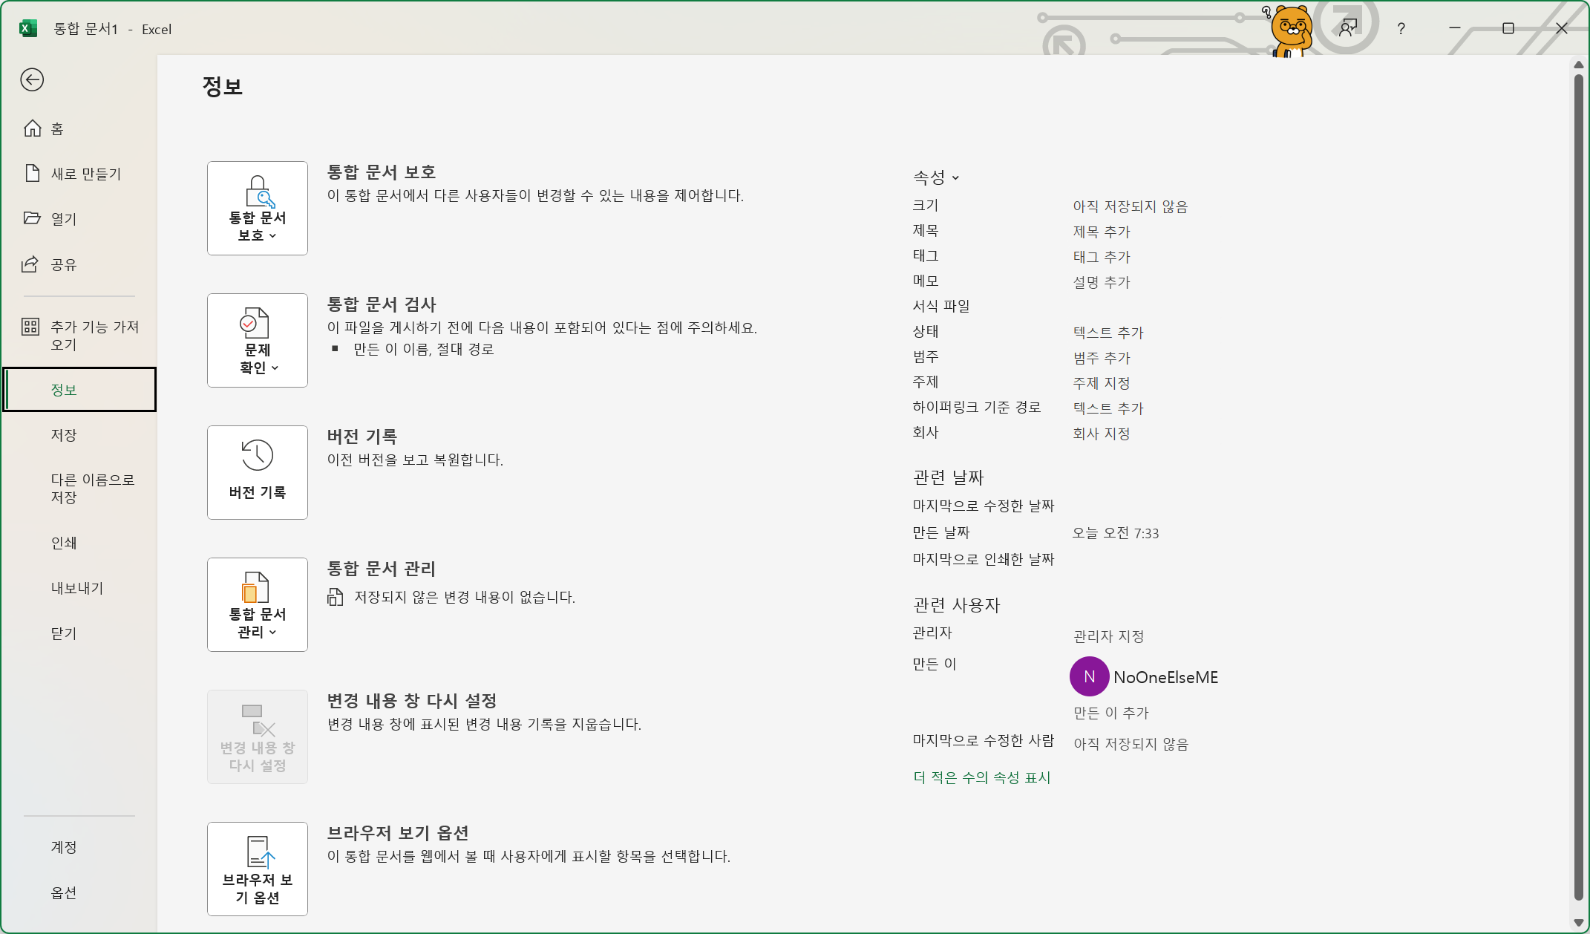Click the show fewer properties link (더 적은 수의 속성 표시)

[981, 777]
